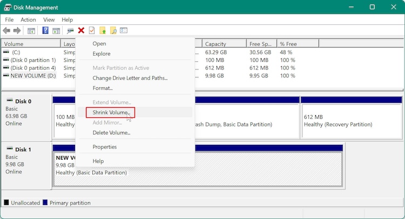Click the Forward arrow toolbar icon

coord(17,31)
